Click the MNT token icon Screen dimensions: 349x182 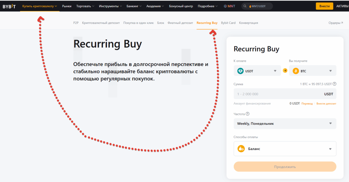[x=225, y=6]
